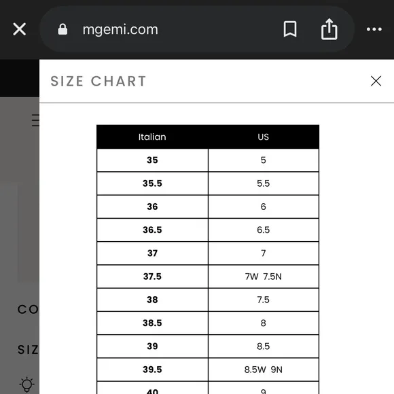Select Italian size 39 cell
This screenshot has width=394, height=394.
[152, 346]
